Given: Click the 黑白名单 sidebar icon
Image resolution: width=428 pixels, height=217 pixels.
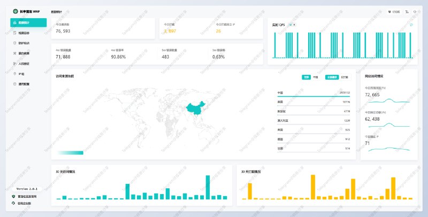Looking at the screenshot, I should pyautogui.click(x=14, y=53).
